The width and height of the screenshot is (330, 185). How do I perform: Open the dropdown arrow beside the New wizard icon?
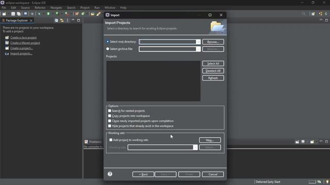pos(9,14)
